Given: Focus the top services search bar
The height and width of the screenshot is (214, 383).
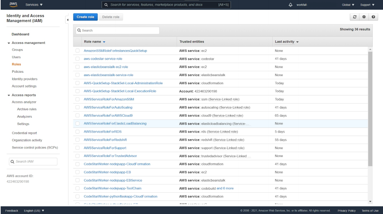Looking at the screenshot, I should coord(166,5).
